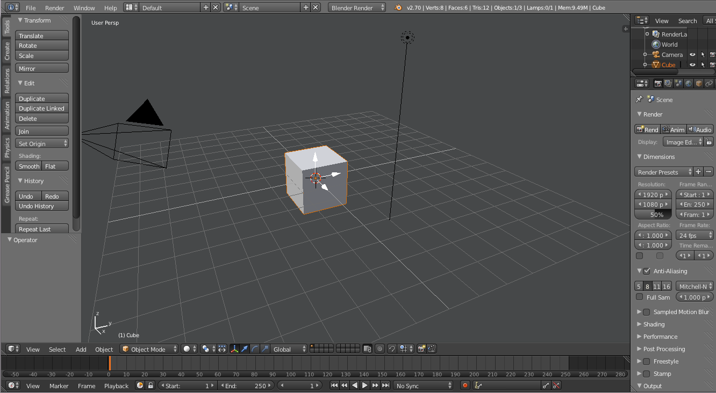The image size is (716, 393).
Task: Click the 50% resolution percentage slider
Action: (653, 214)
